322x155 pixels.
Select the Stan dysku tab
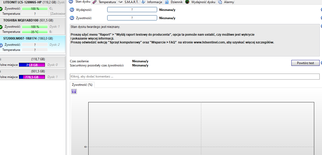pos(80,2)
